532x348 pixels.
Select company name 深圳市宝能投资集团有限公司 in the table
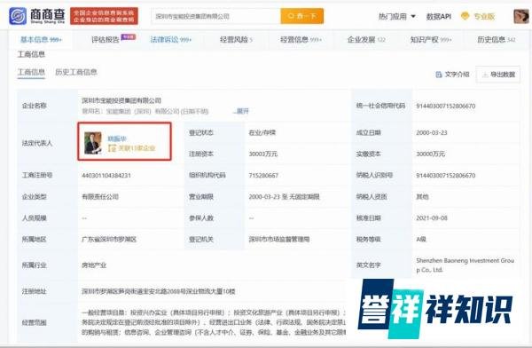121,100
